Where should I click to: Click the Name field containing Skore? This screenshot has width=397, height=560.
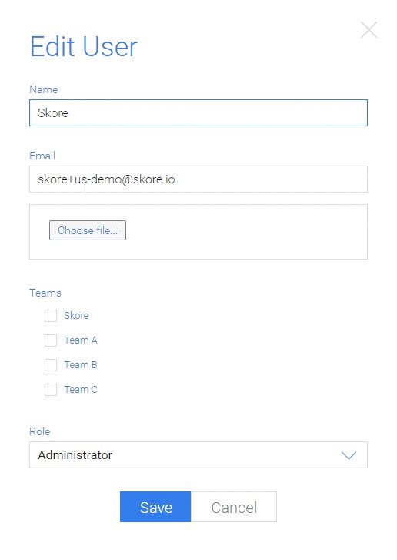coord(198,113)
